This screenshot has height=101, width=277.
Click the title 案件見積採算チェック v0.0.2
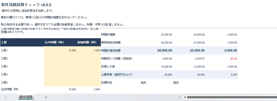click(x=26, y=5)
